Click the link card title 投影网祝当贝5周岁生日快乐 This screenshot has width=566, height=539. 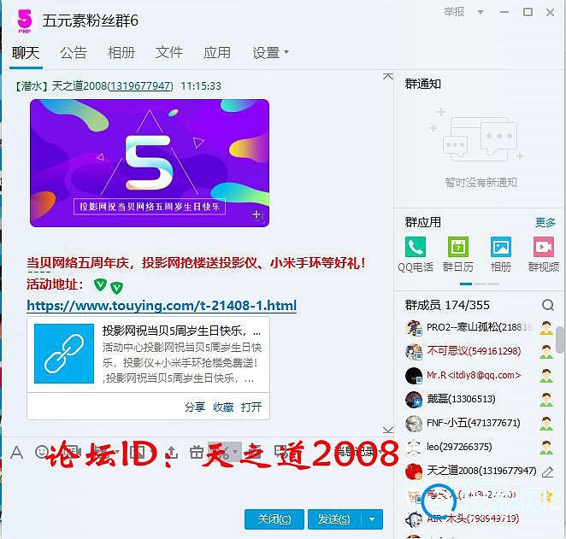[x=181, y=331]
